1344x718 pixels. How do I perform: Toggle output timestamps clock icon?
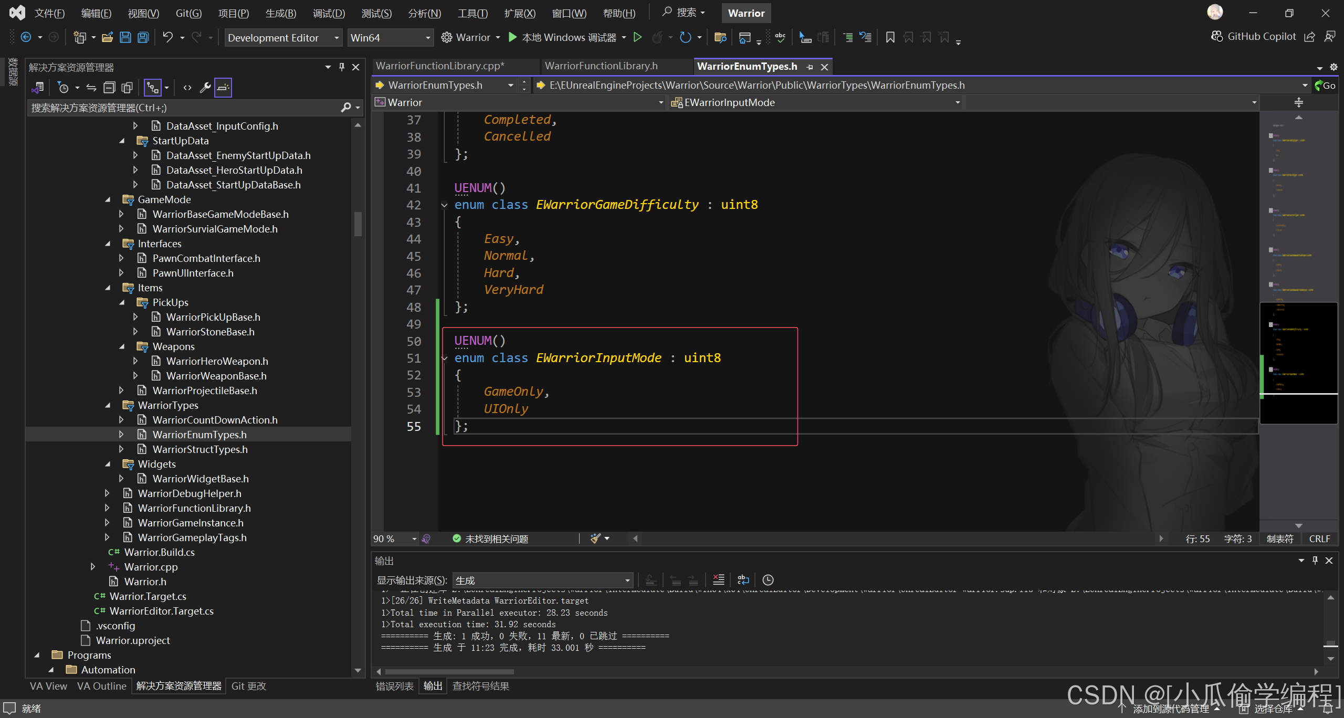768,579
